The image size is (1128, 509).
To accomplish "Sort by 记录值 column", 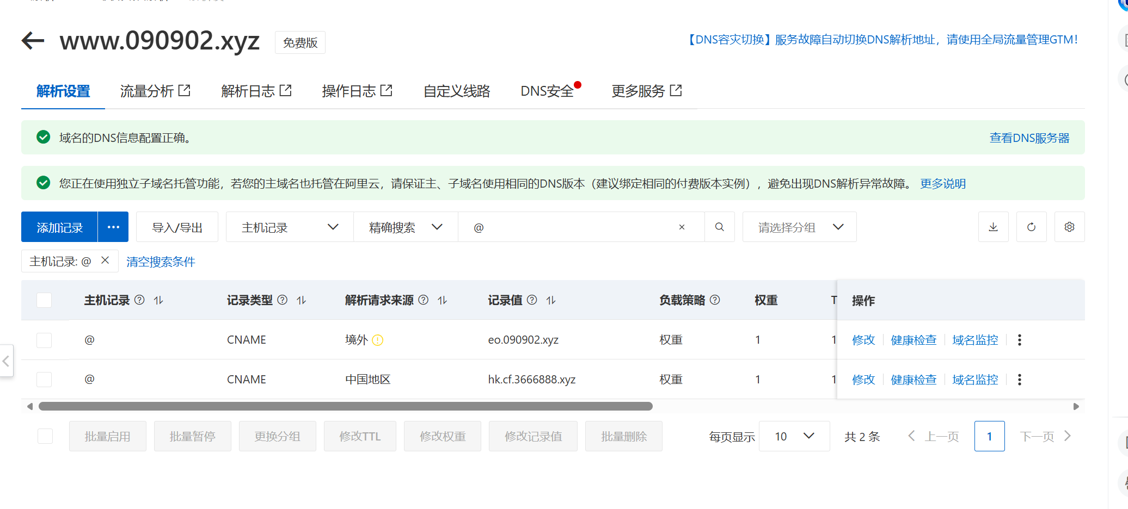I will [x=551, y=300].
